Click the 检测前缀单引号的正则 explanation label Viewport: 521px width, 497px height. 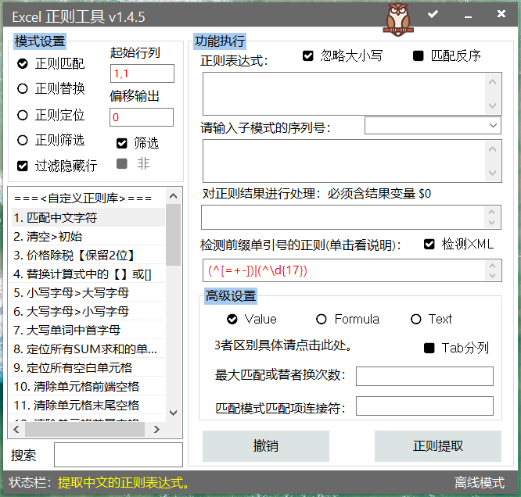click(300, 245)
